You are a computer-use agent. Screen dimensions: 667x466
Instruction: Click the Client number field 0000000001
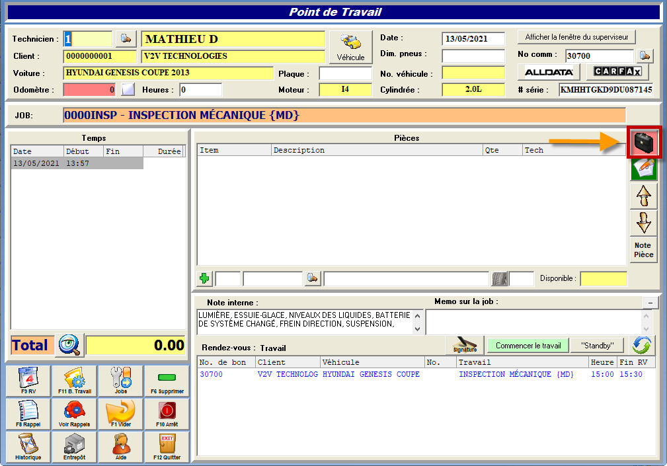click(x=100, y=56)
